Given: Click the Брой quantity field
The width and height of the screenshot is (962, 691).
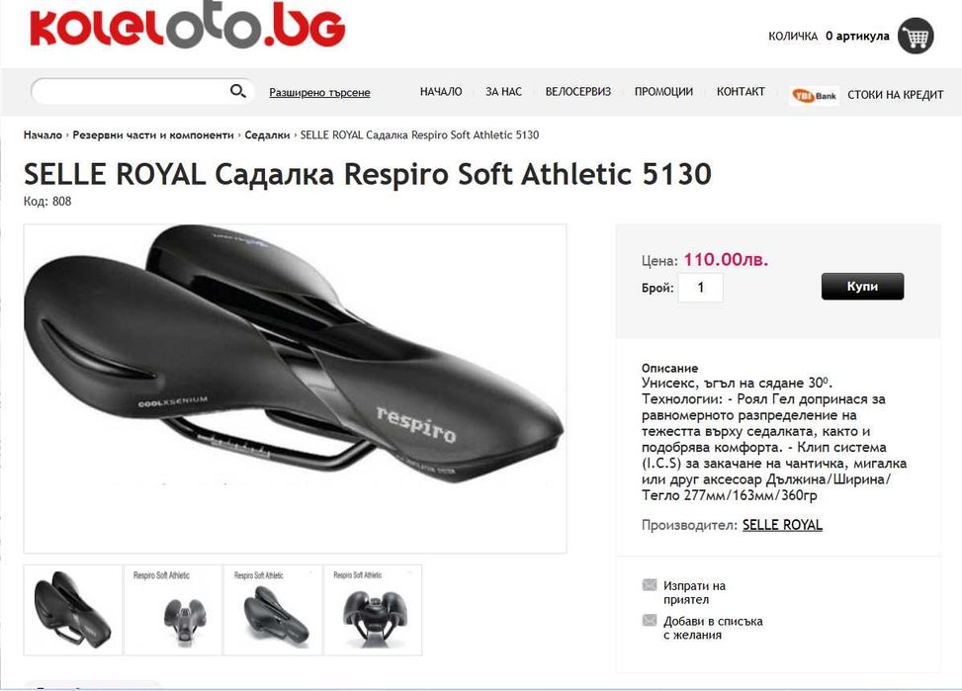Looking at the screenshot, I should [x=701, y=288].
